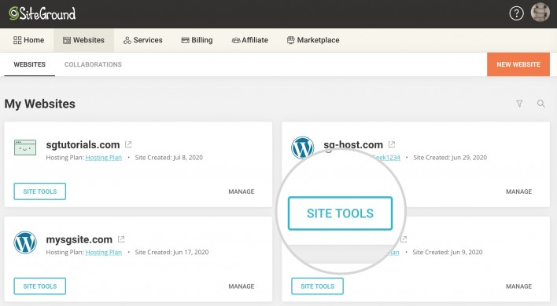Click the mysgsite.com site name
This screenshot has width=557, height=306.
pos(79,239)
